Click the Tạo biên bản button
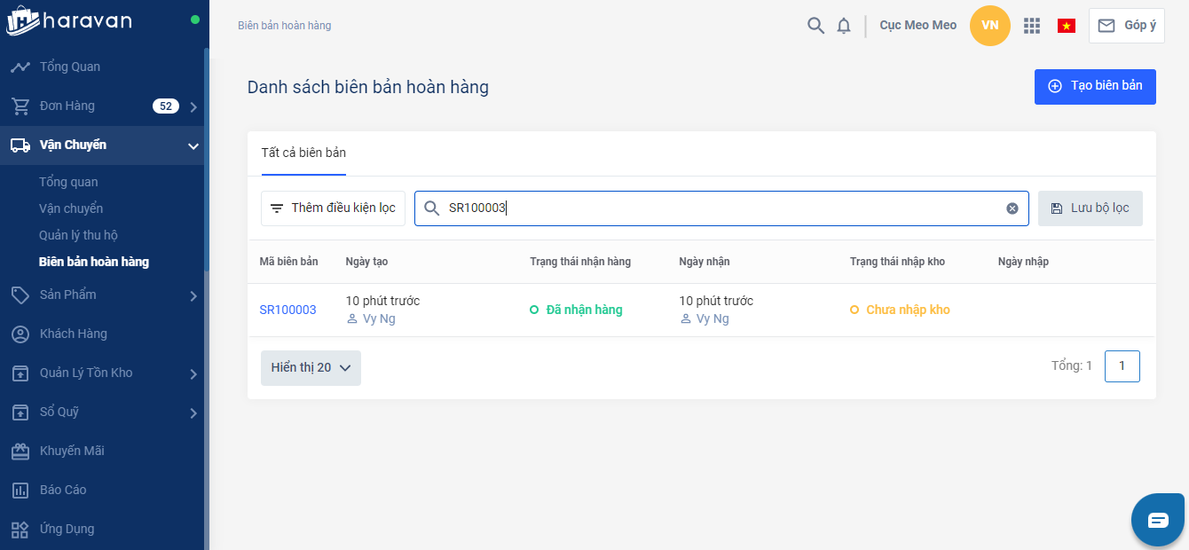Viewport: 1189px width, 550px height. [1095, 87]
